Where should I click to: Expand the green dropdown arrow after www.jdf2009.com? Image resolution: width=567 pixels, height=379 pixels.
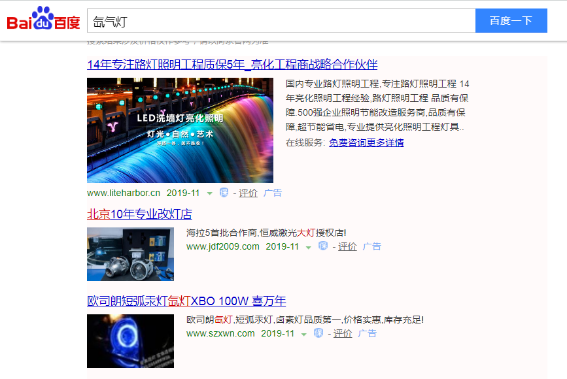309,247
